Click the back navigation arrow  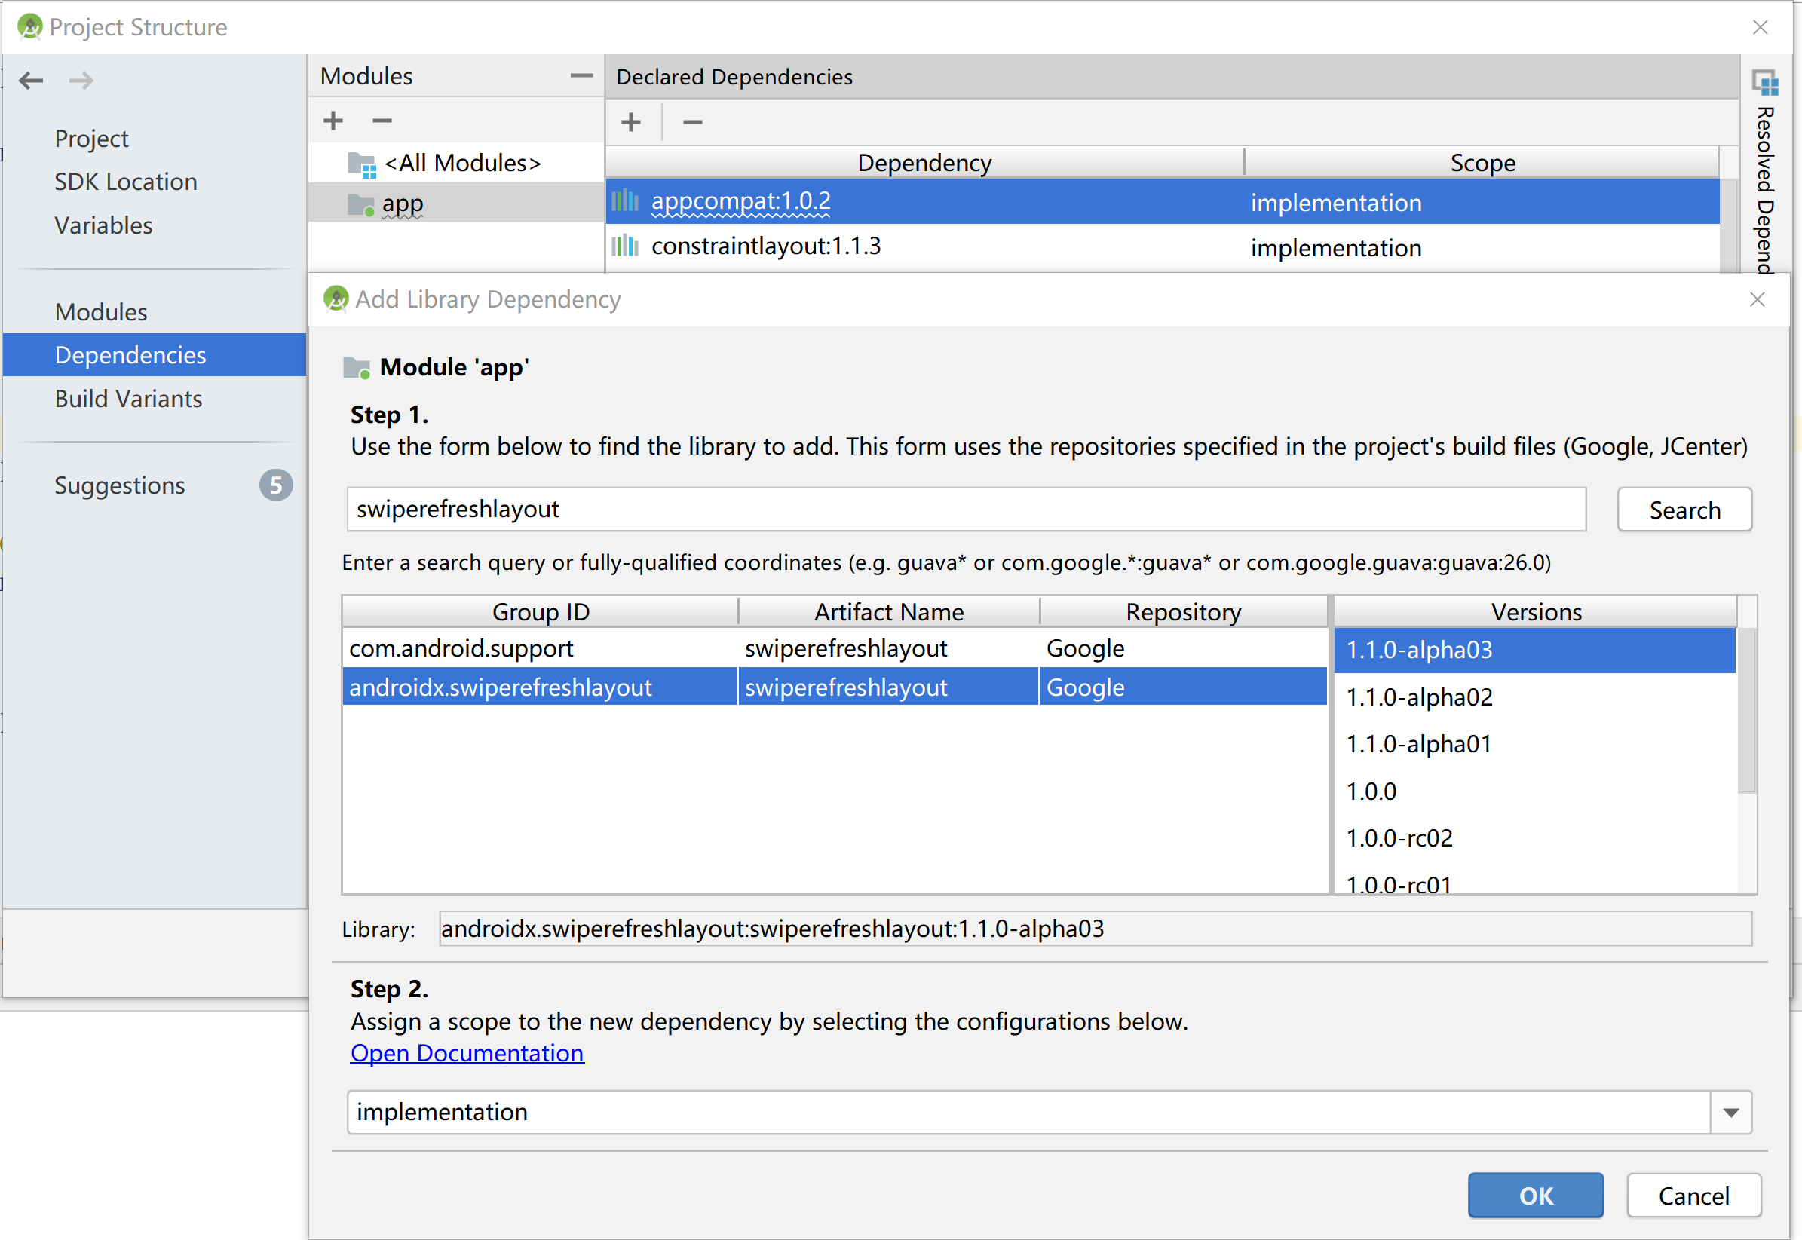[31, 80]
